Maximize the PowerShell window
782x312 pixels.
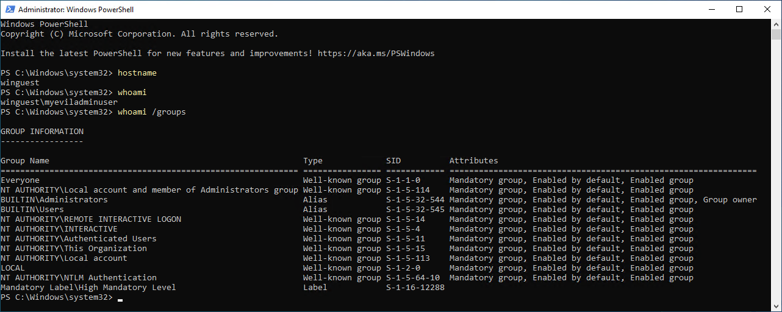tap(739, 10)
